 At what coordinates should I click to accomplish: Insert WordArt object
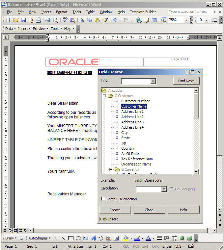pyautogui.click(x=94, y=238)
